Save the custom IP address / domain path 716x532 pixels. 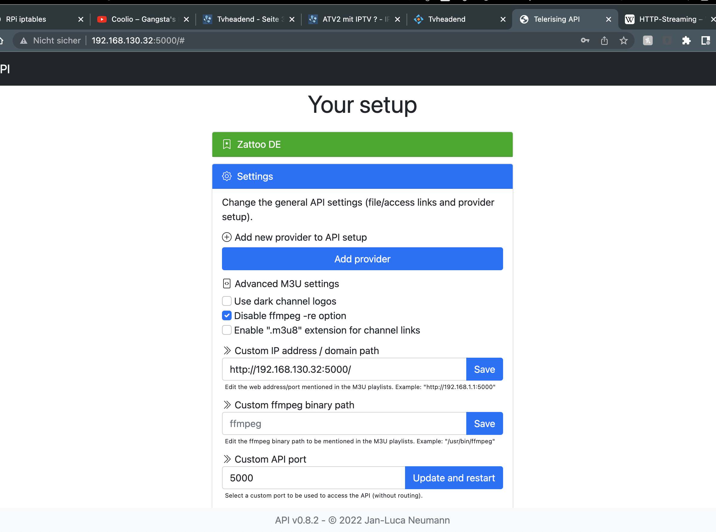click(484, 369)
